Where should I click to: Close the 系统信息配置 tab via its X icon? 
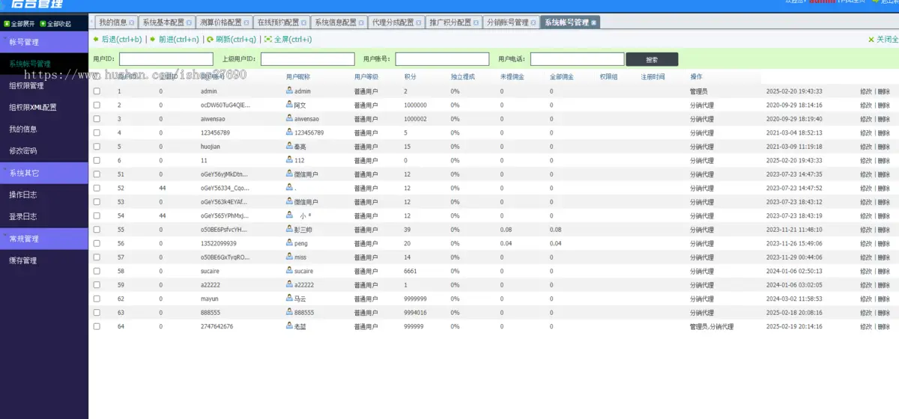361,22
